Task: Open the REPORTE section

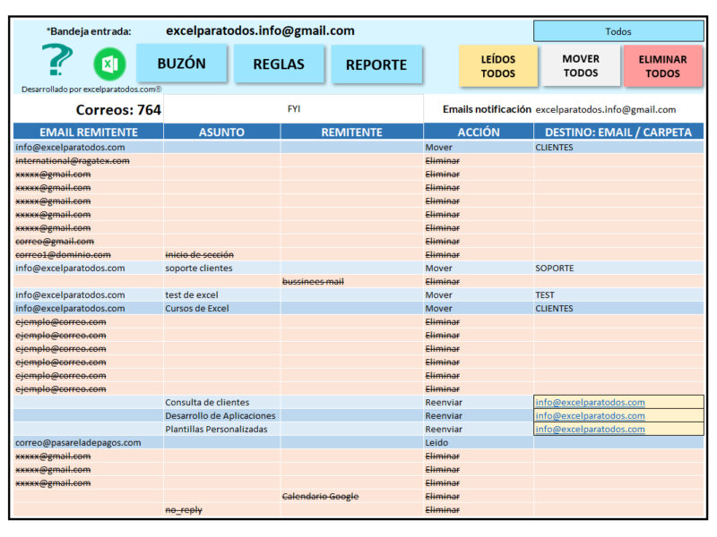Action: (x=376, y=64)
